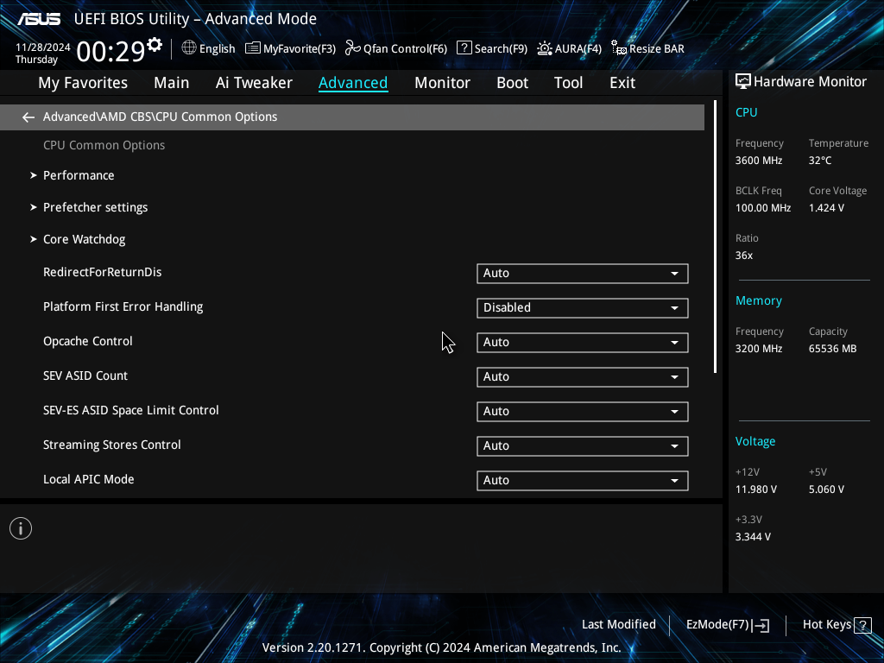Expand the Core Watchdog submenu
884x663 pixels.
84,239
